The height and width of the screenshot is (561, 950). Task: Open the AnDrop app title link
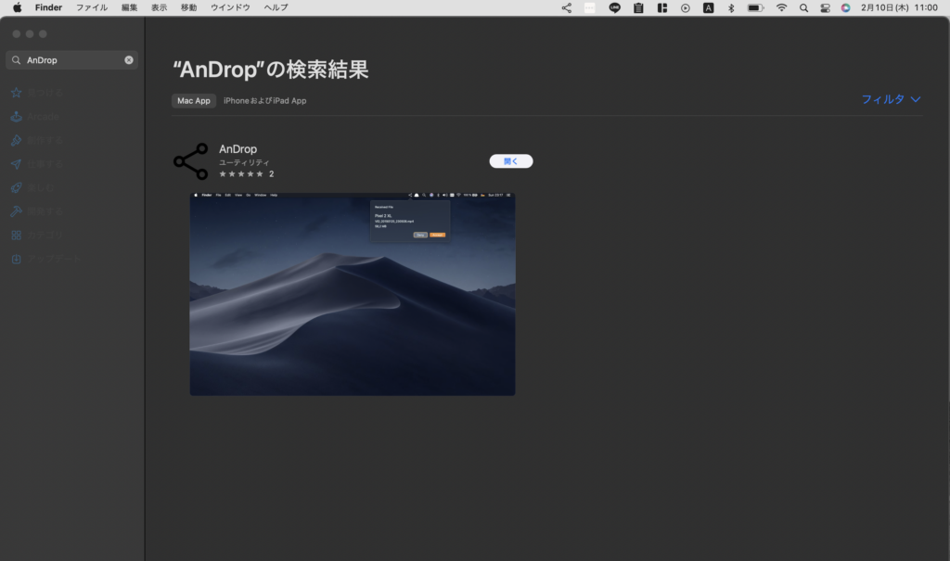237,149
